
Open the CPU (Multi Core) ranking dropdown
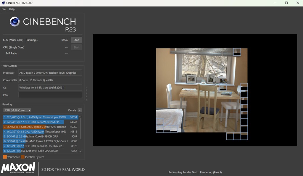pos(17,110)
